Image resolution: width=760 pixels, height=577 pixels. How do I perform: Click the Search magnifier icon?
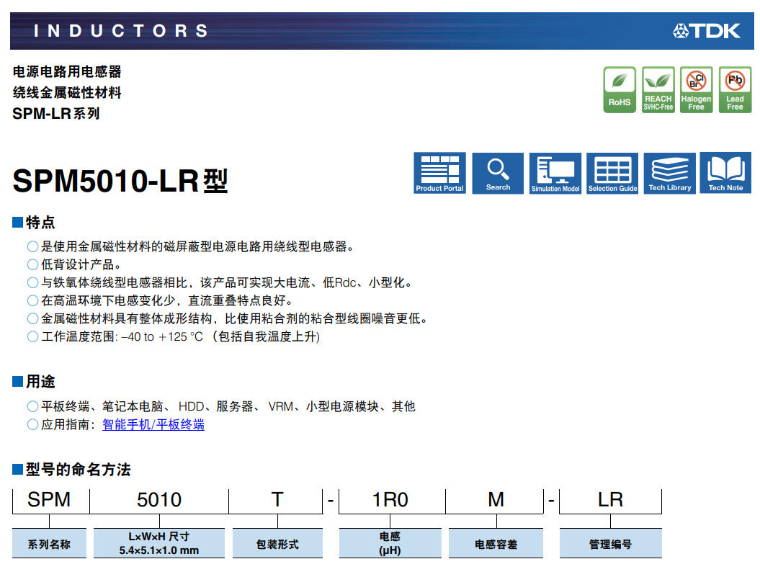tap(498, 173)
